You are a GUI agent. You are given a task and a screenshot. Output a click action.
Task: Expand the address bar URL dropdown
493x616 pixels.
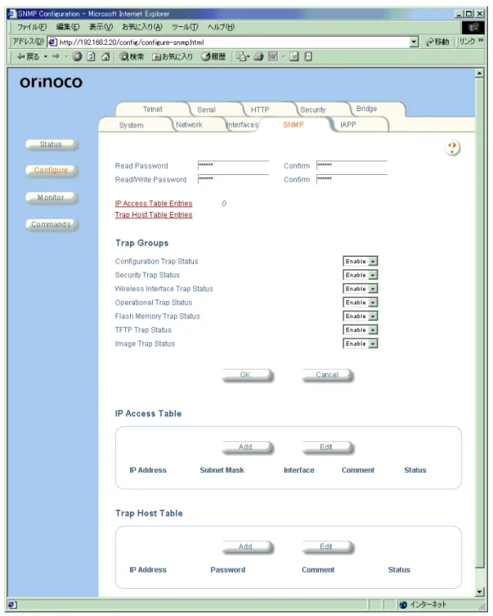coord(414,42)
